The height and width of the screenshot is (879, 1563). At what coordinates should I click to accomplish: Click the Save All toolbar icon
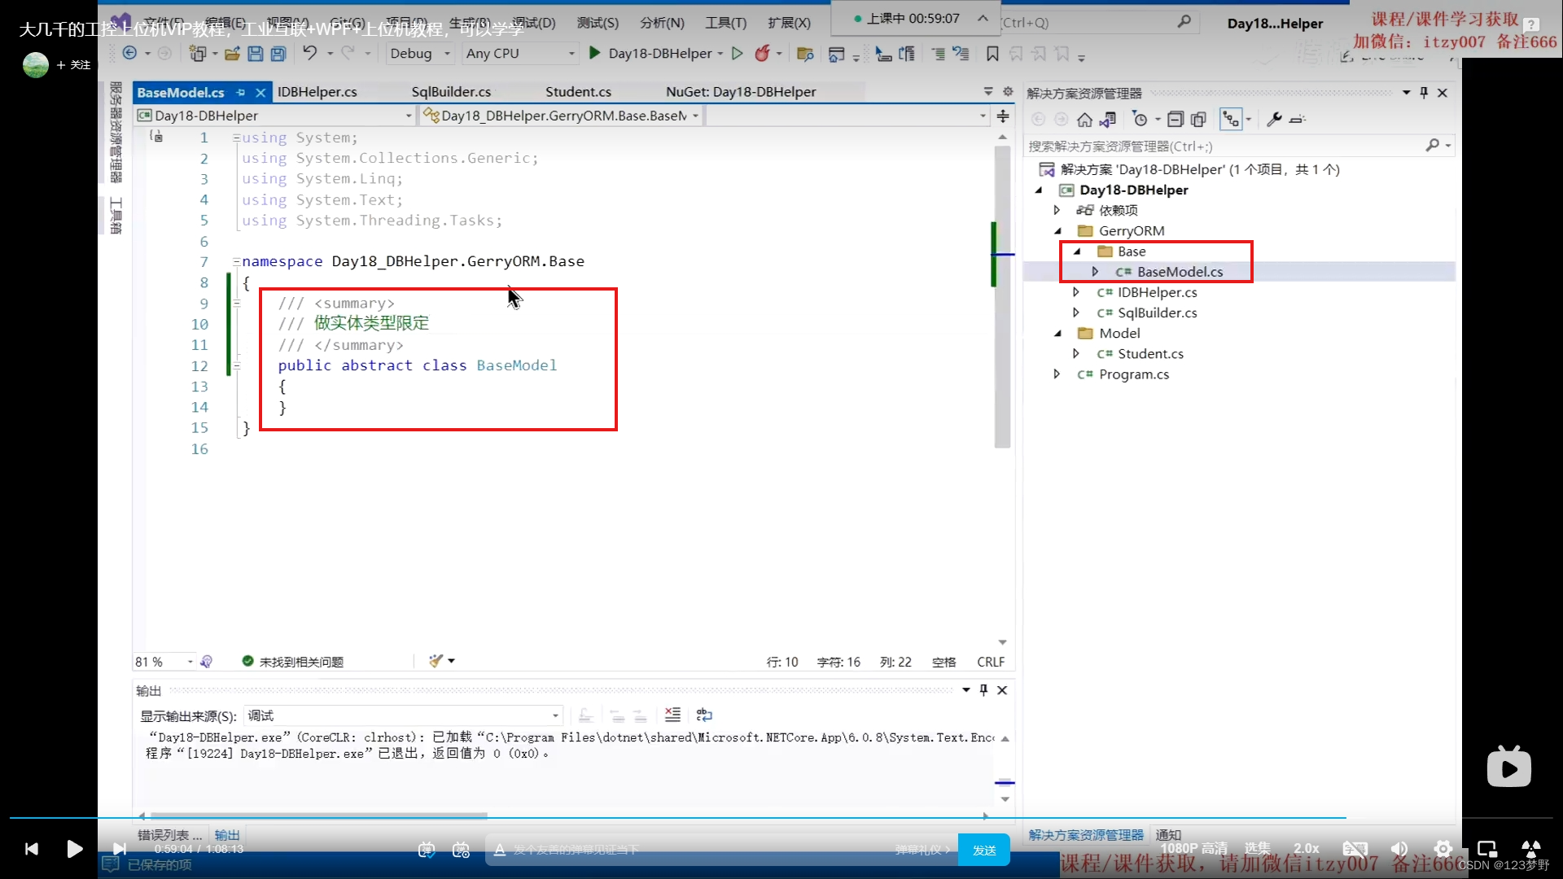pos(278,54)
